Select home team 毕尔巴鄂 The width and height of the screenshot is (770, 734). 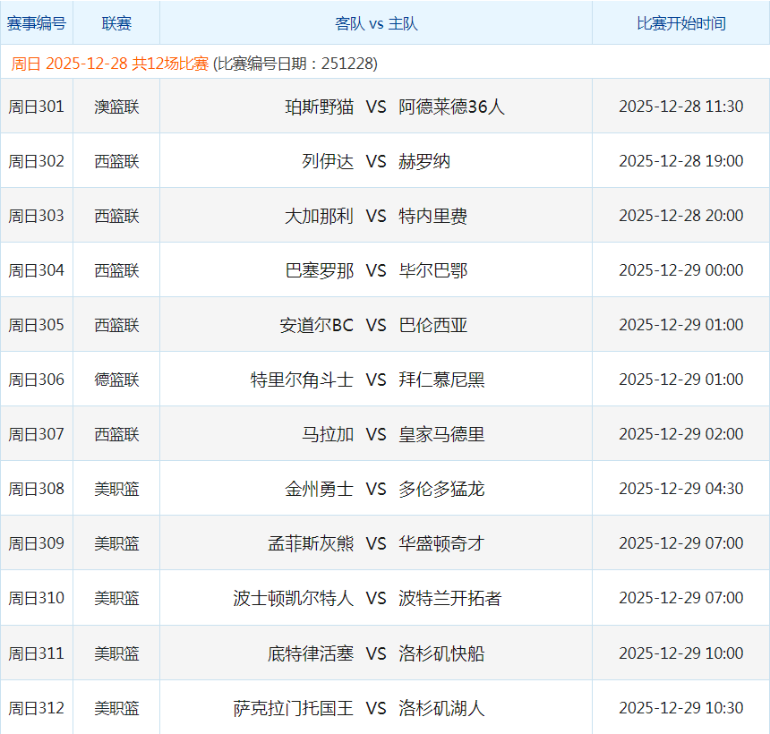pyautogui.click(x=432, y=270)
